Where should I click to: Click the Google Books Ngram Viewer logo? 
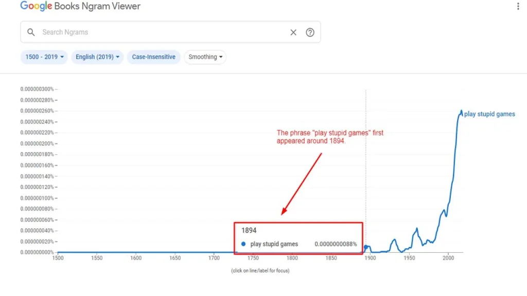[80, 6]
